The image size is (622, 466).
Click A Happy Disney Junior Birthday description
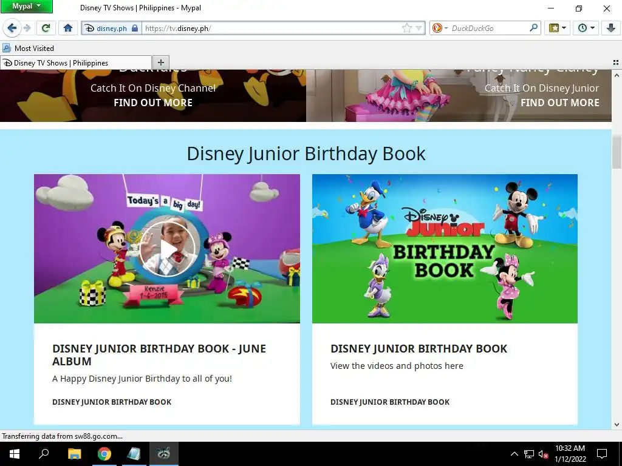coord(142,379)
